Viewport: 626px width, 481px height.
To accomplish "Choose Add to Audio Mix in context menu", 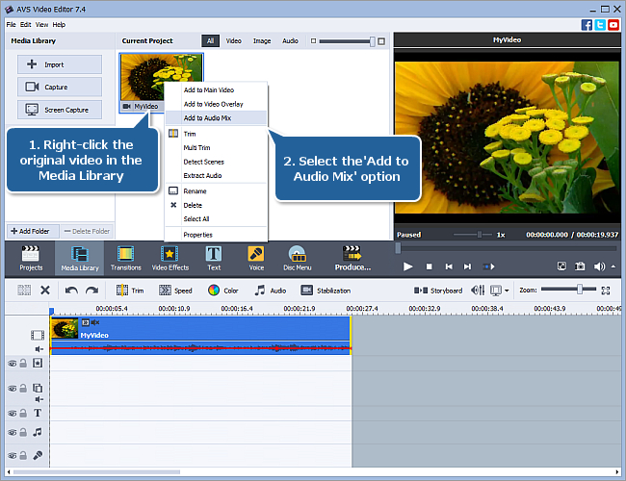I will coord(216,117).
